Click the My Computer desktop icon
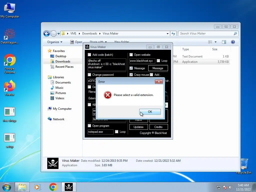 10,10
